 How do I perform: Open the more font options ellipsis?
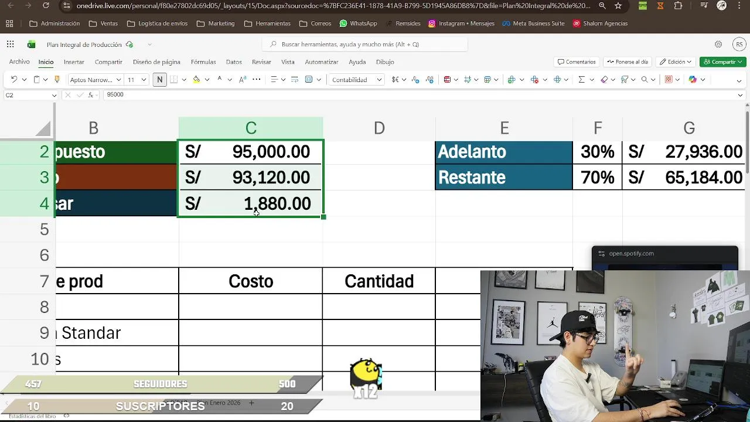(x=256, y=80)
